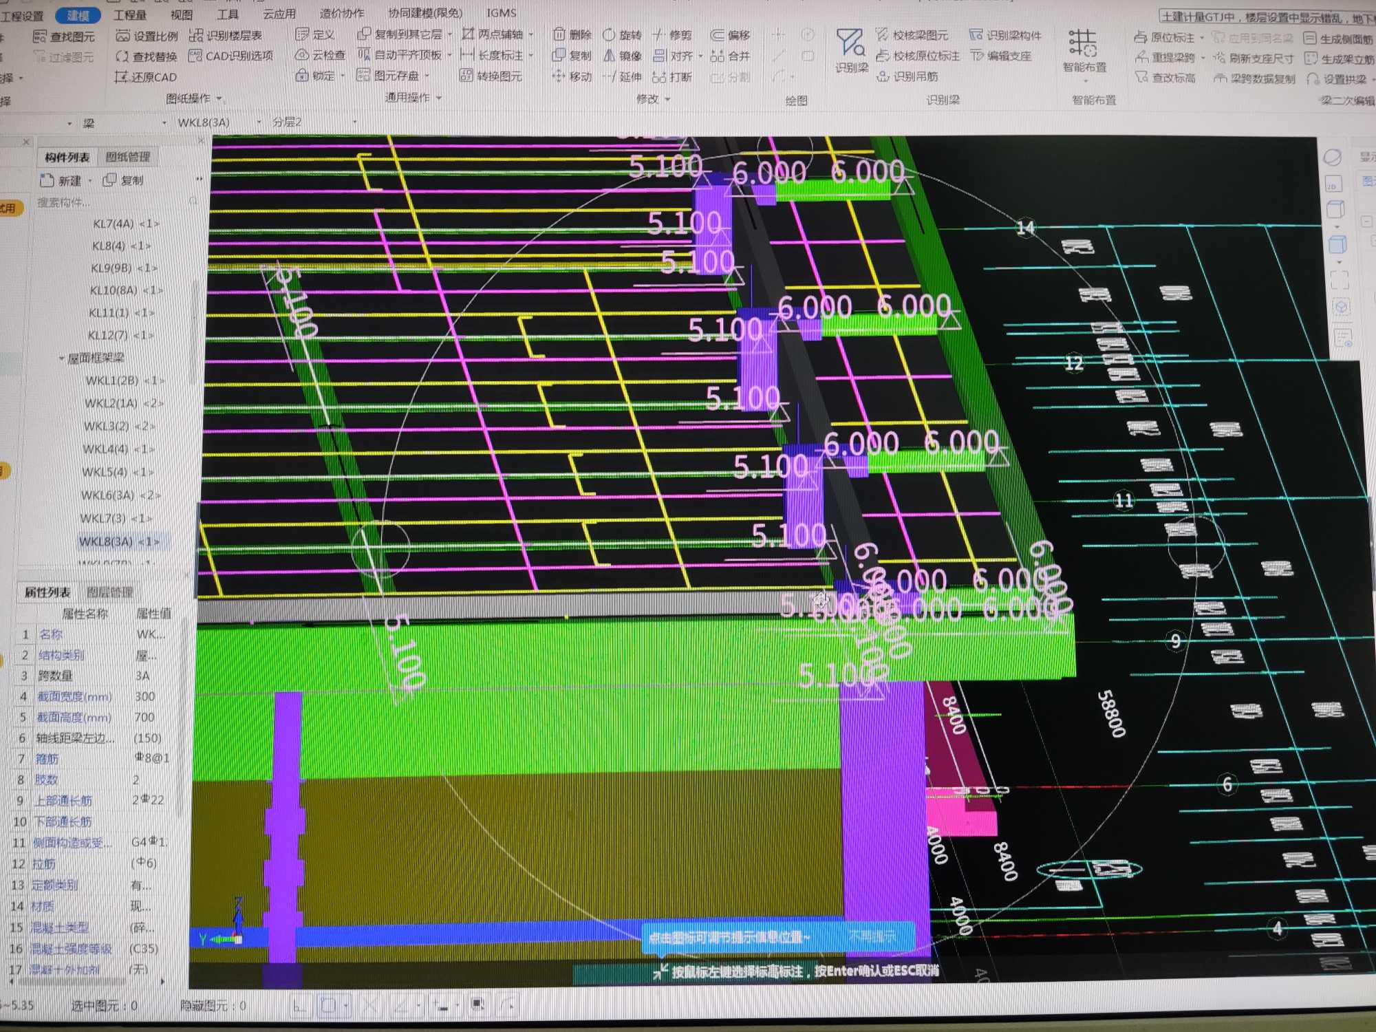Click the 智能布置 icon
This screenshot has height=1032, width=1376.
(1084, 51)
